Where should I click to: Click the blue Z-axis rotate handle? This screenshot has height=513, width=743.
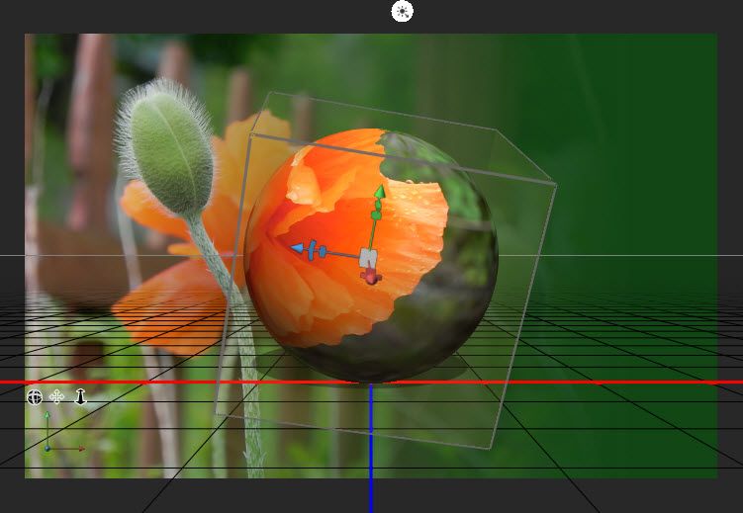[x=312, y=250]
